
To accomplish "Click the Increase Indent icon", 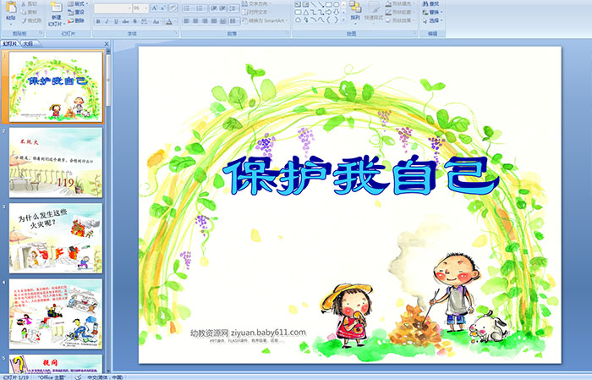I will pyautogui.click(x=222, y=8).
